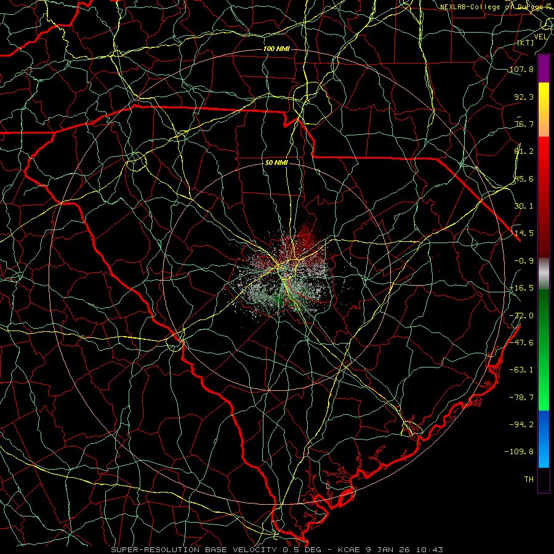Click the 107.8 value on the velocity scale
Screen dimensions: 554x554
[521, 69]
